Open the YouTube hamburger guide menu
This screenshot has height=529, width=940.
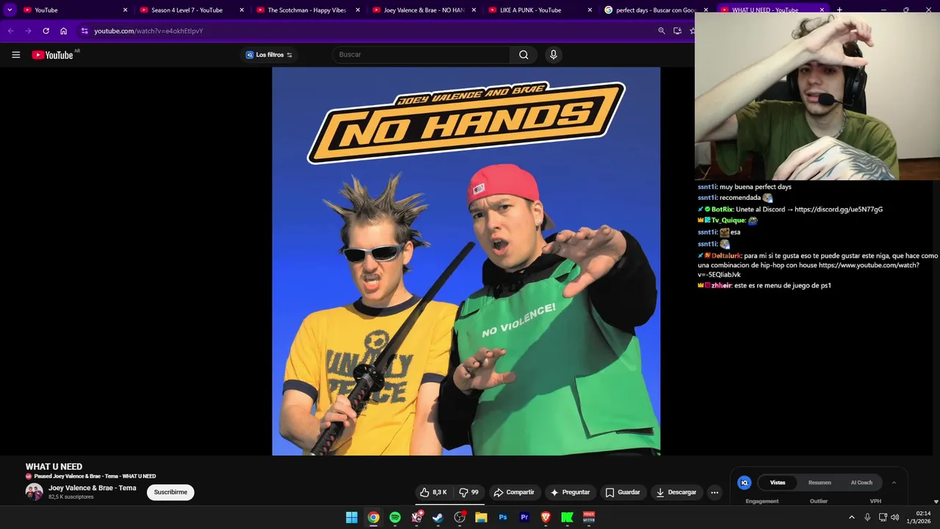15,54
